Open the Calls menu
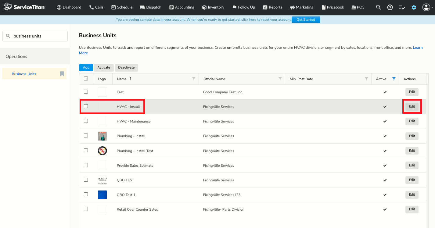This screenshot has width=435, height=228. 96,7
